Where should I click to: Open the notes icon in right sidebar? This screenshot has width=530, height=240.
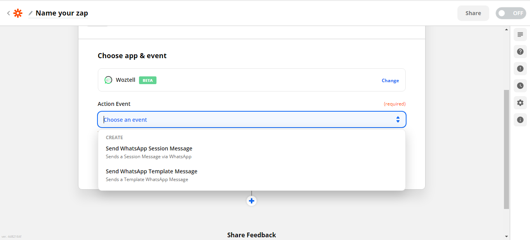(520, 35)
